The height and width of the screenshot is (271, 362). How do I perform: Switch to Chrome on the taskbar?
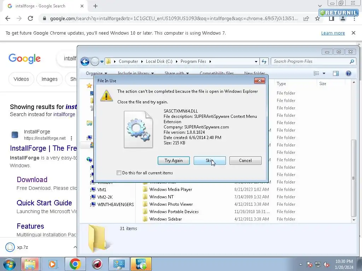click(75, 264)
